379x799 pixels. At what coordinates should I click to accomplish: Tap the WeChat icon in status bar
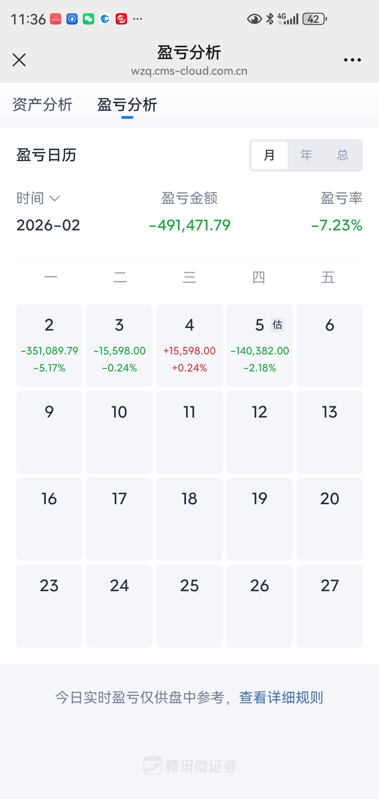pos(88,19)
